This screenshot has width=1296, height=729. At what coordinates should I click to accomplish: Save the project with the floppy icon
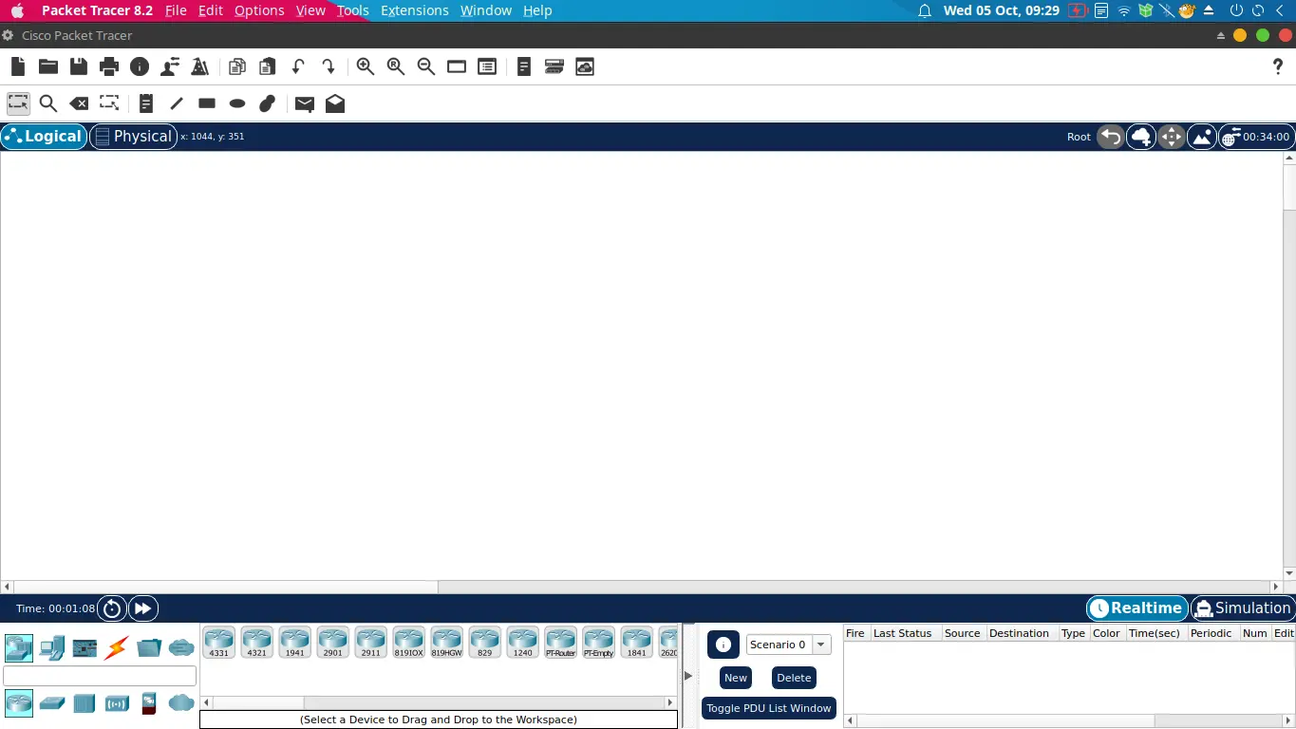click(x=79, y=66)
